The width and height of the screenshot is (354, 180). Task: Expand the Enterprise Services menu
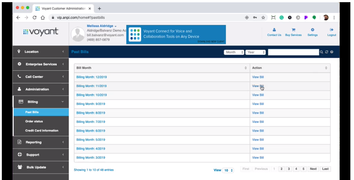click(x=40, y=64)
